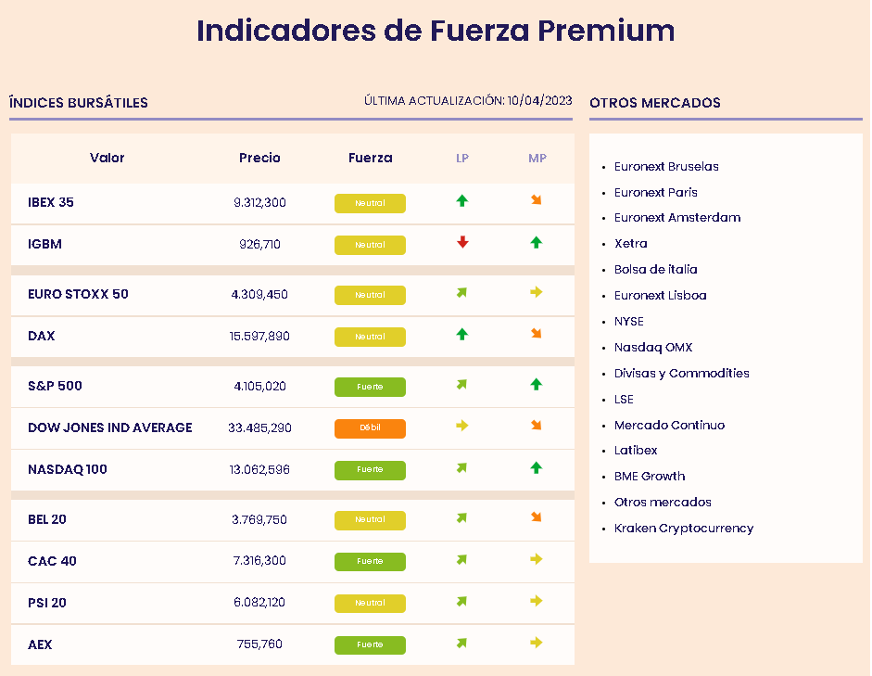Viewport: 872px width, 676px height.
Task: Click the DAX MP orange diagonal arrow
Action: click(536, 334)
